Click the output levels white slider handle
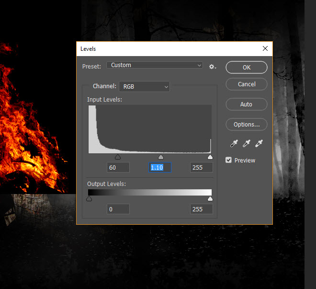Screen dimensions: 316x289 click(x=210, y=198)
